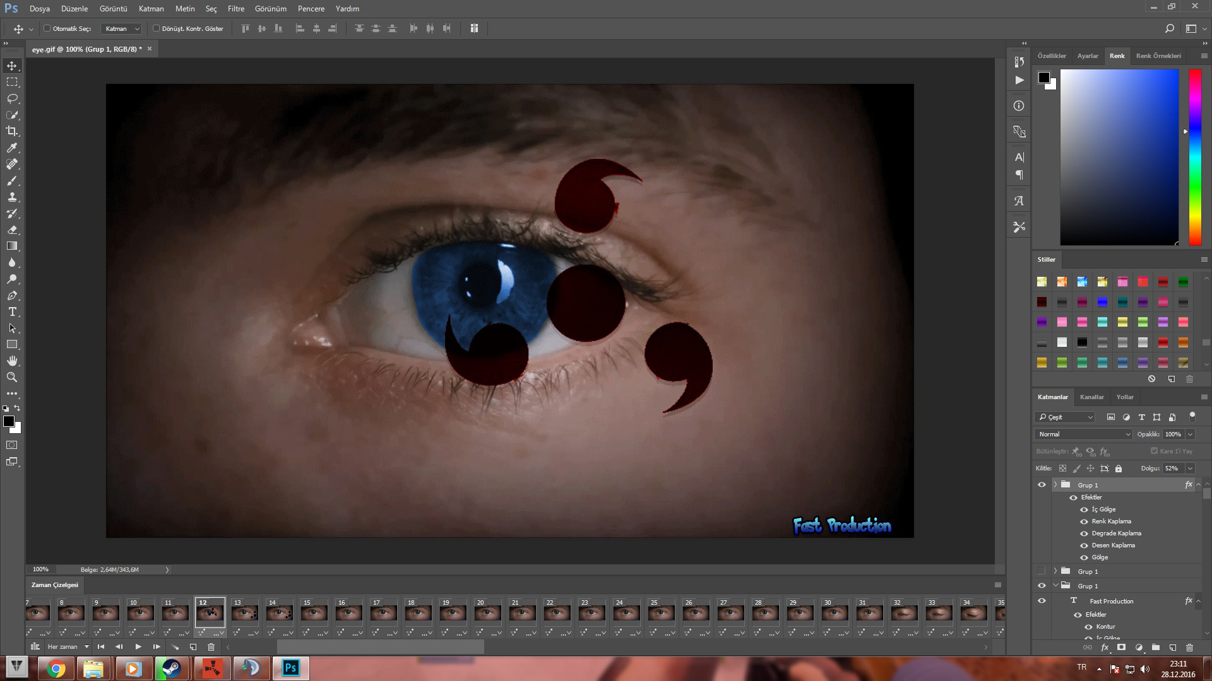Open the Dosya menu
1212x681 pixels.
39,9
